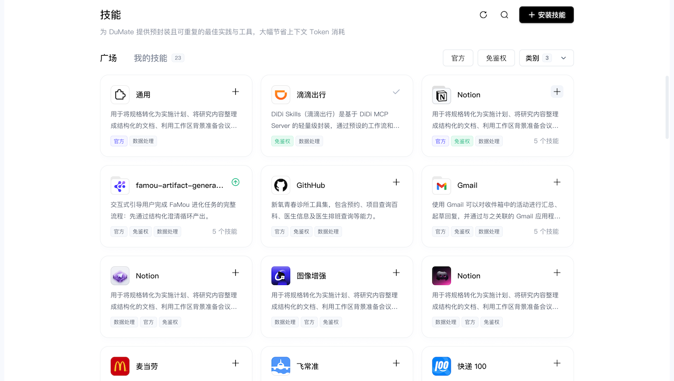Open the GitHub card title
This screenshot has width=674, height=381.
[311, 185]
